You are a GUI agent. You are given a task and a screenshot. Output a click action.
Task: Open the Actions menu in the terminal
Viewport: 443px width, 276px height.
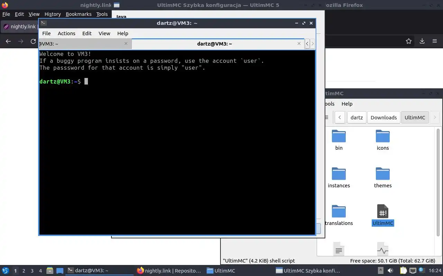66,33
